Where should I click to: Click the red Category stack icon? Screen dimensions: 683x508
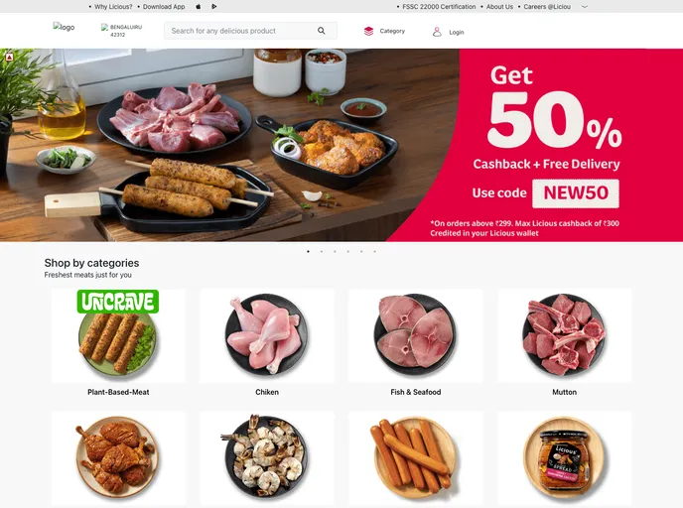(368, 31)
